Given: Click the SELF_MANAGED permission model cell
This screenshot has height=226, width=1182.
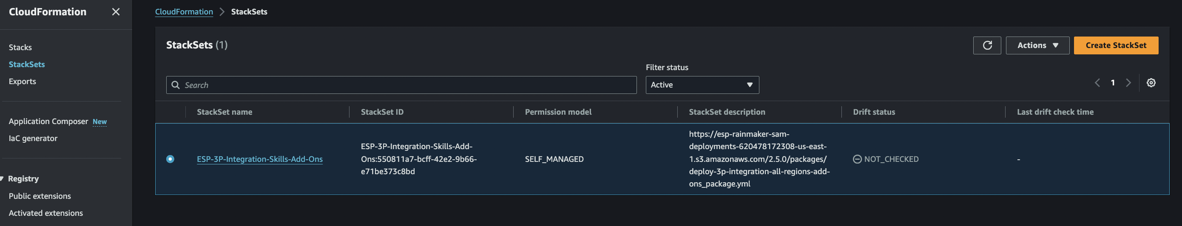Looking at the screenshot, I should 554,159.
